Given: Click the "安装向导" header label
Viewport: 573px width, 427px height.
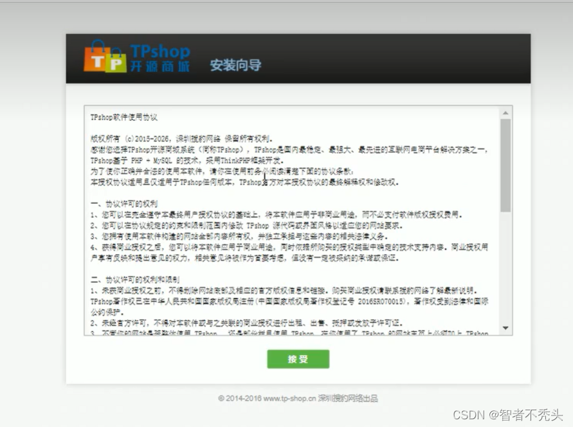Looking at the screenshot, I should (x=234, y=65).
